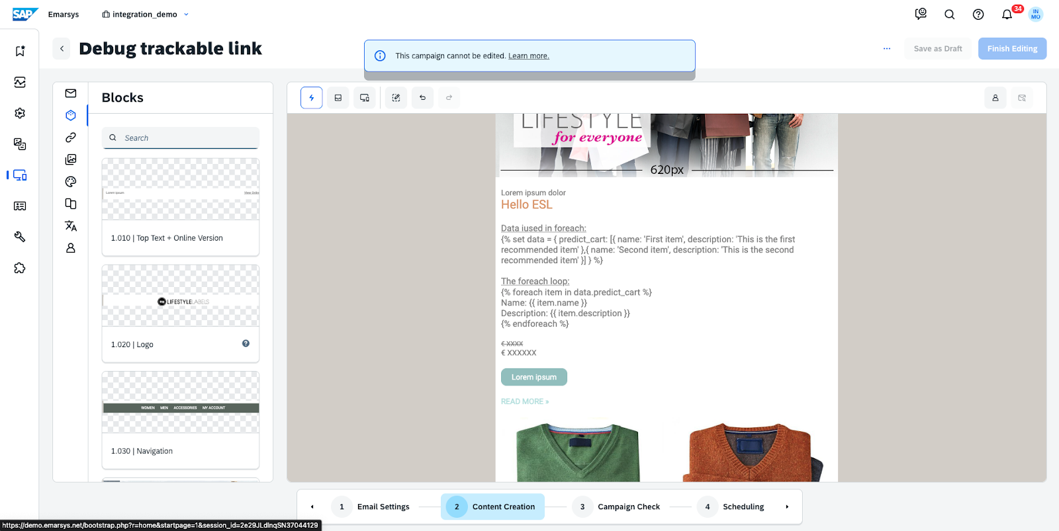Image resolution: width=1059 pixels, height=531 pixels.
Task: Go to step 4 Scheduling
Action: (x=732, y=507)
